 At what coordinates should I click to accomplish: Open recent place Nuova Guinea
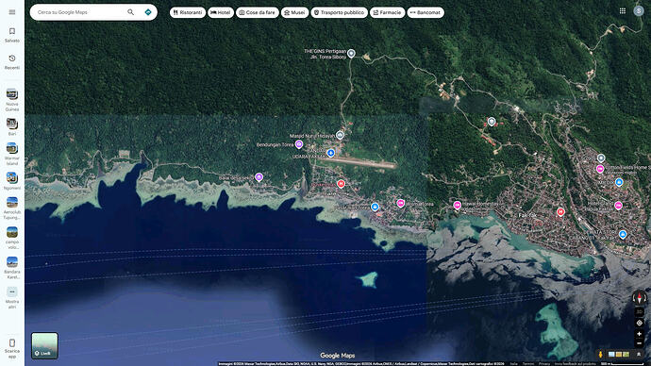12,100
